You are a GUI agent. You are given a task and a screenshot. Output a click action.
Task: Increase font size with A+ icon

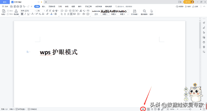pyautogui.click(x=47, y=11)
